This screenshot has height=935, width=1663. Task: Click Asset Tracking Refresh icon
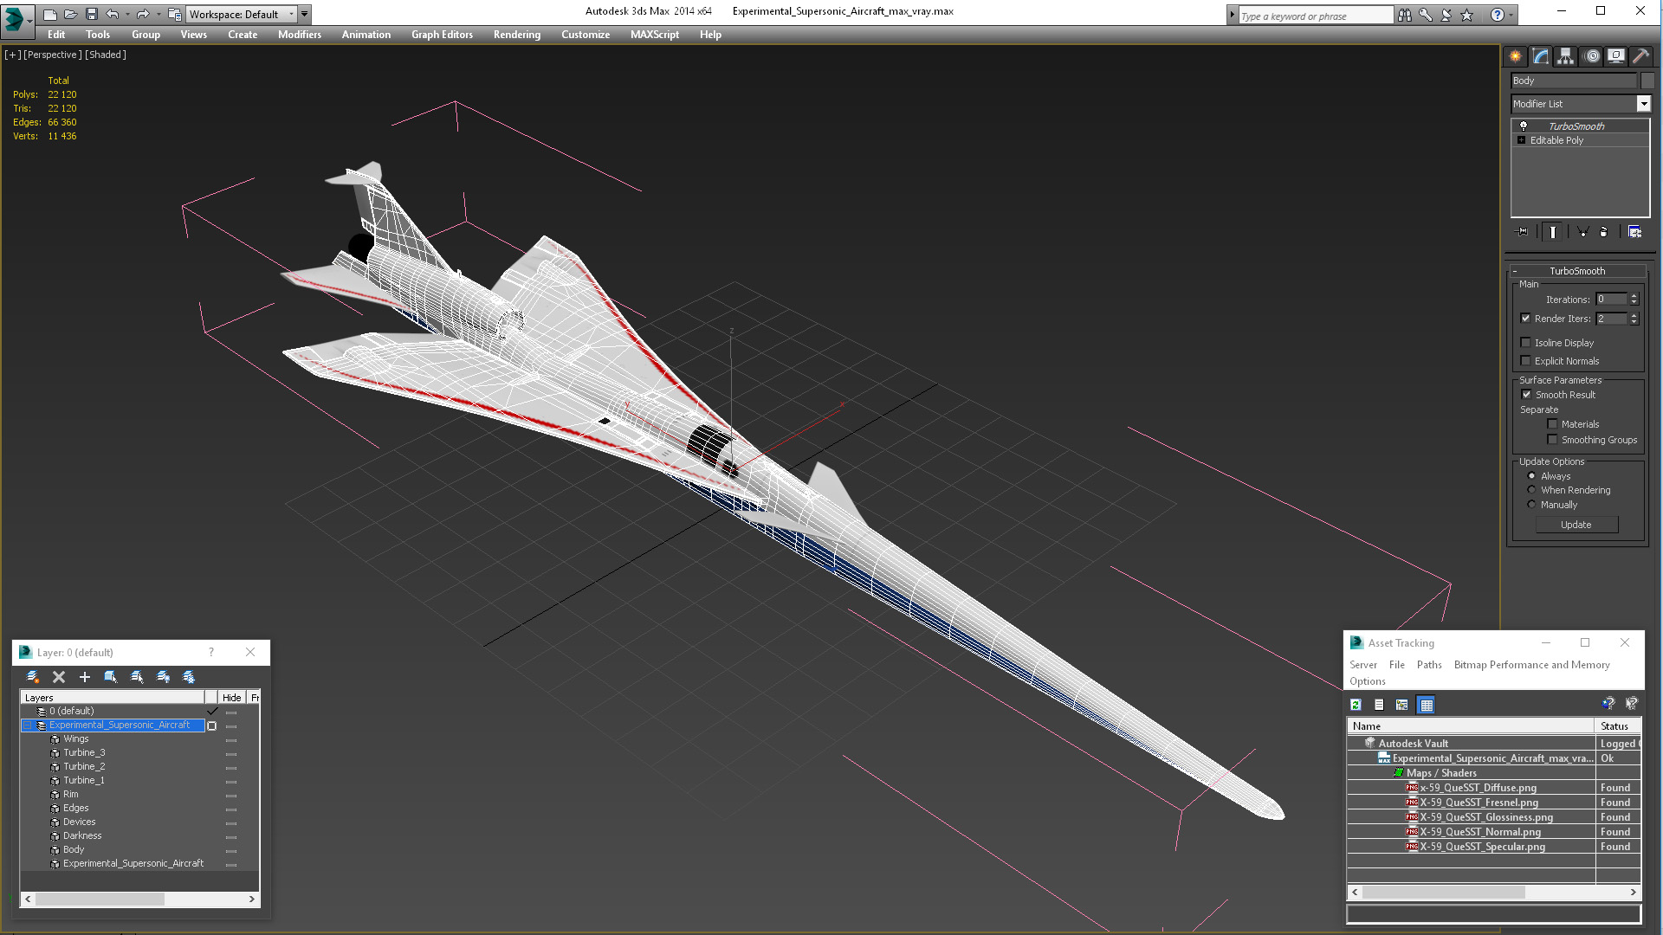1356,705
